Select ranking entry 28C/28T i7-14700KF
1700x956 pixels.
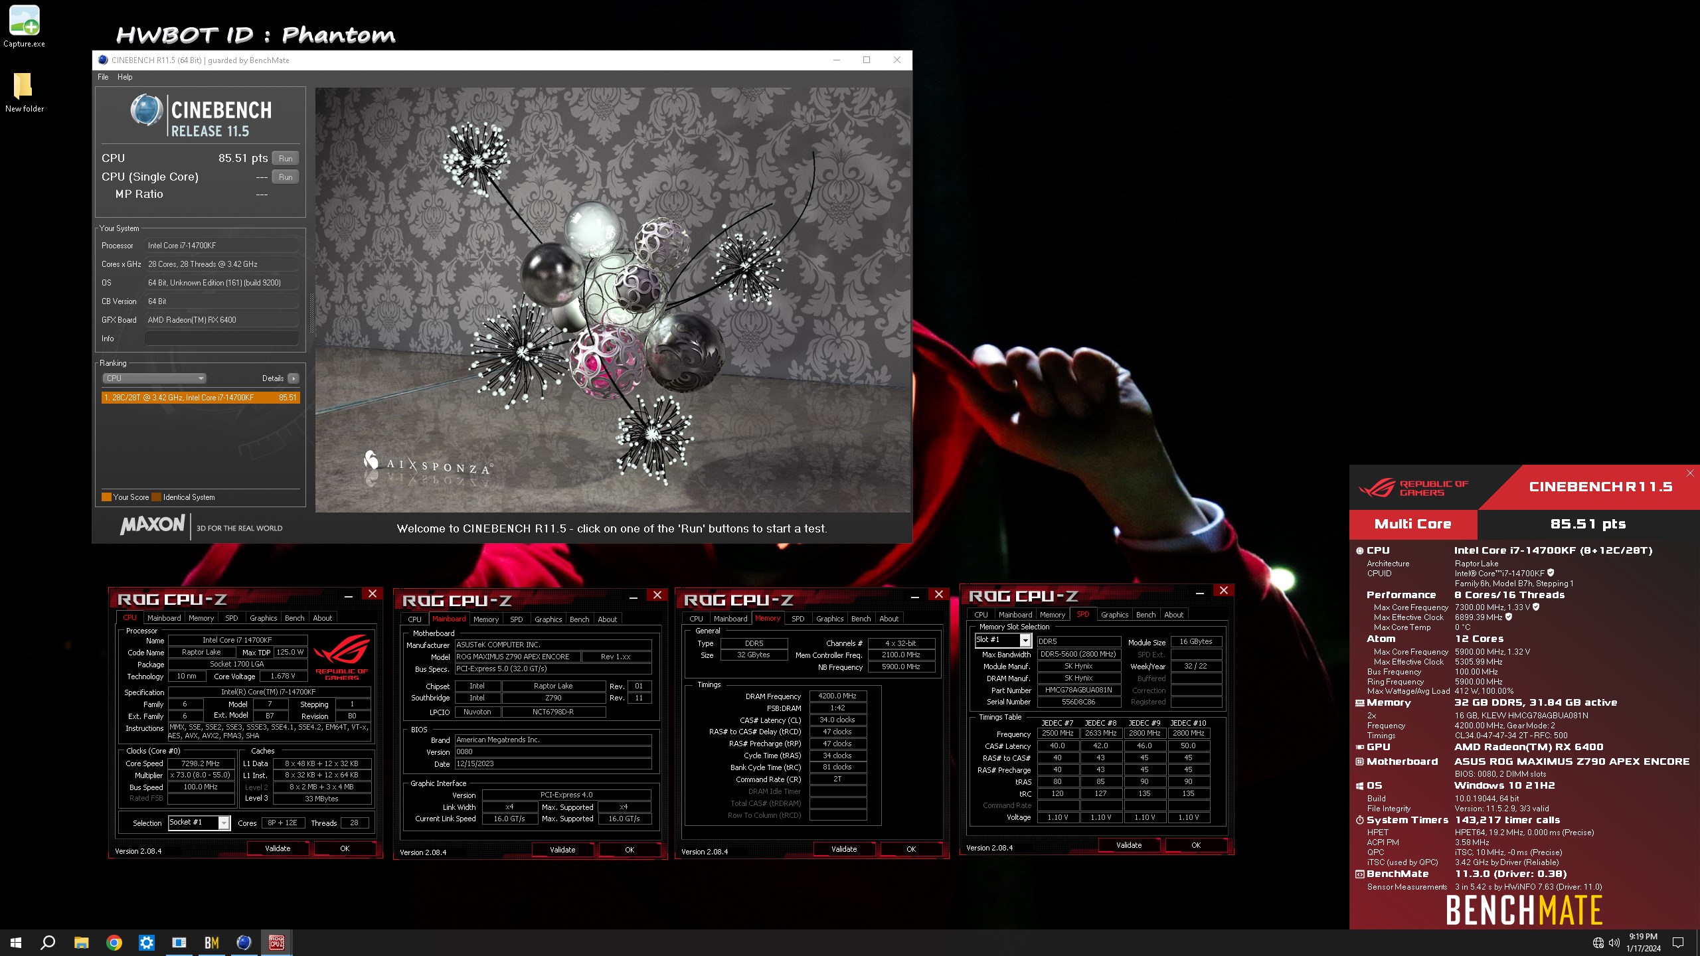pos(201,398)
